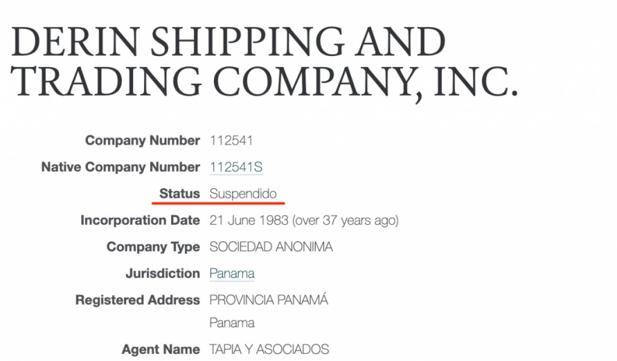Click the SOCIEDAD ANONIMA value

point(271,247)
